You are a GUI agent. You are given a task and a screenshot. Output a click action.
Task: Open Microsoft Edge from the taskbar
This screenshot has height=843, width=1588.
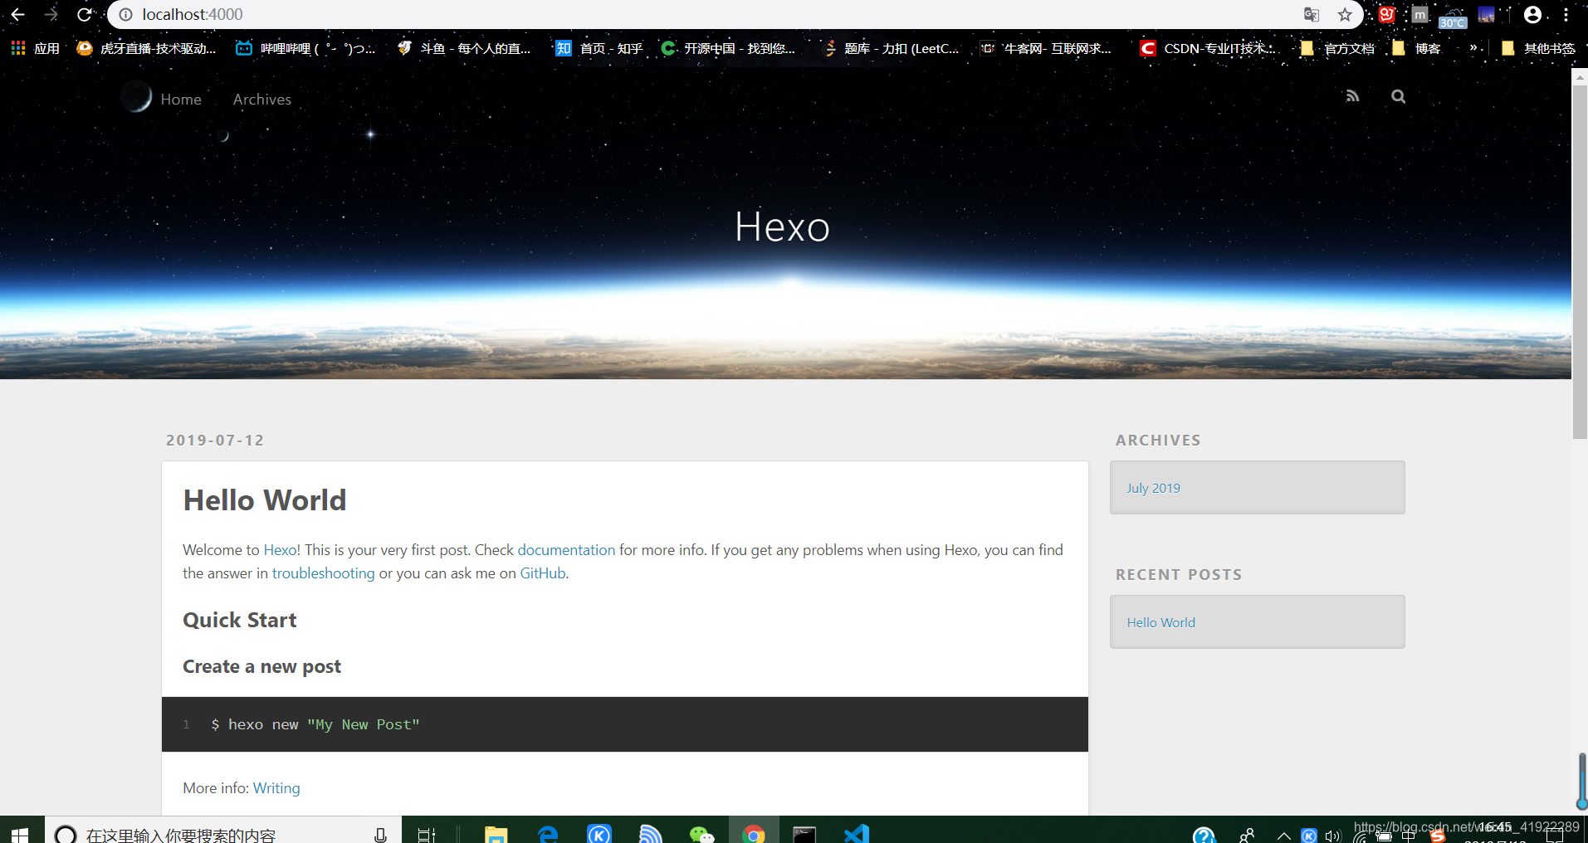tap(548, 834)
